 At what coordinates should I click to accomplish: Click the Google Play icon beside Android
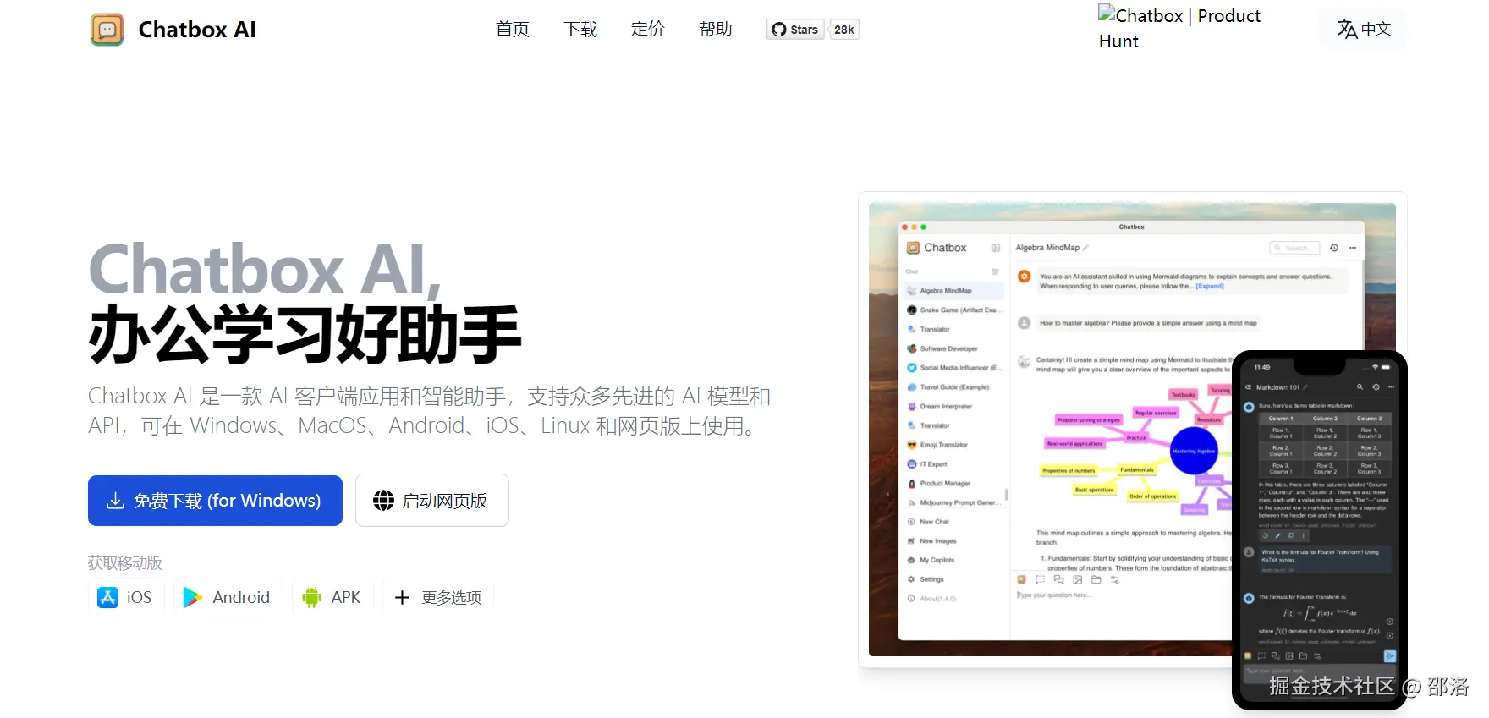[x=193, y=597]
